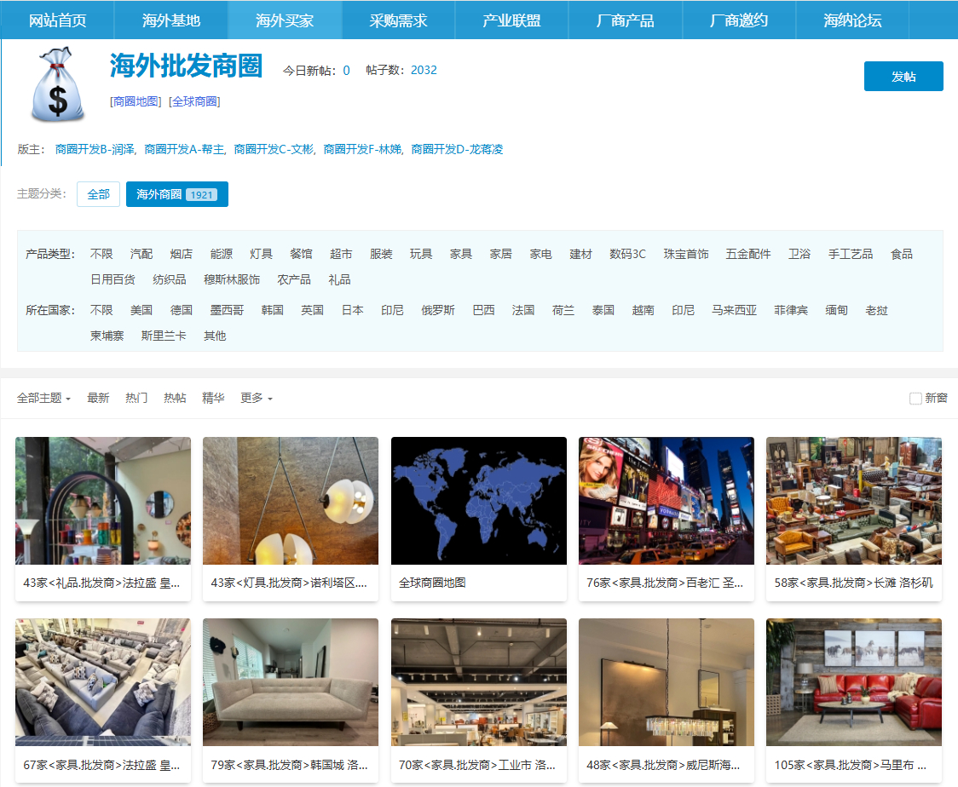Click the money bag forum icon
The height and width of the screenshot is (787, 958).
tap(58, 84)
